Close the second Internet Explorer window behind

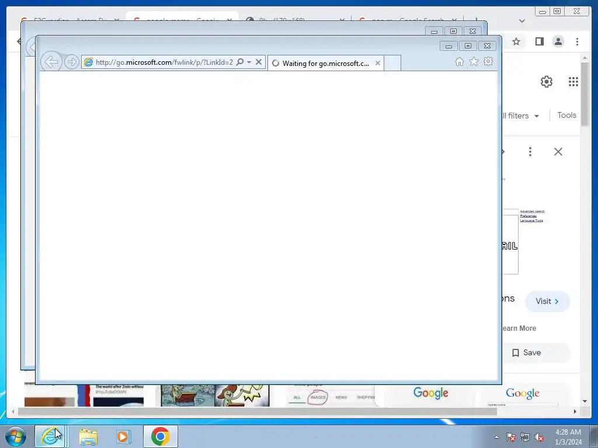(473, 32)
